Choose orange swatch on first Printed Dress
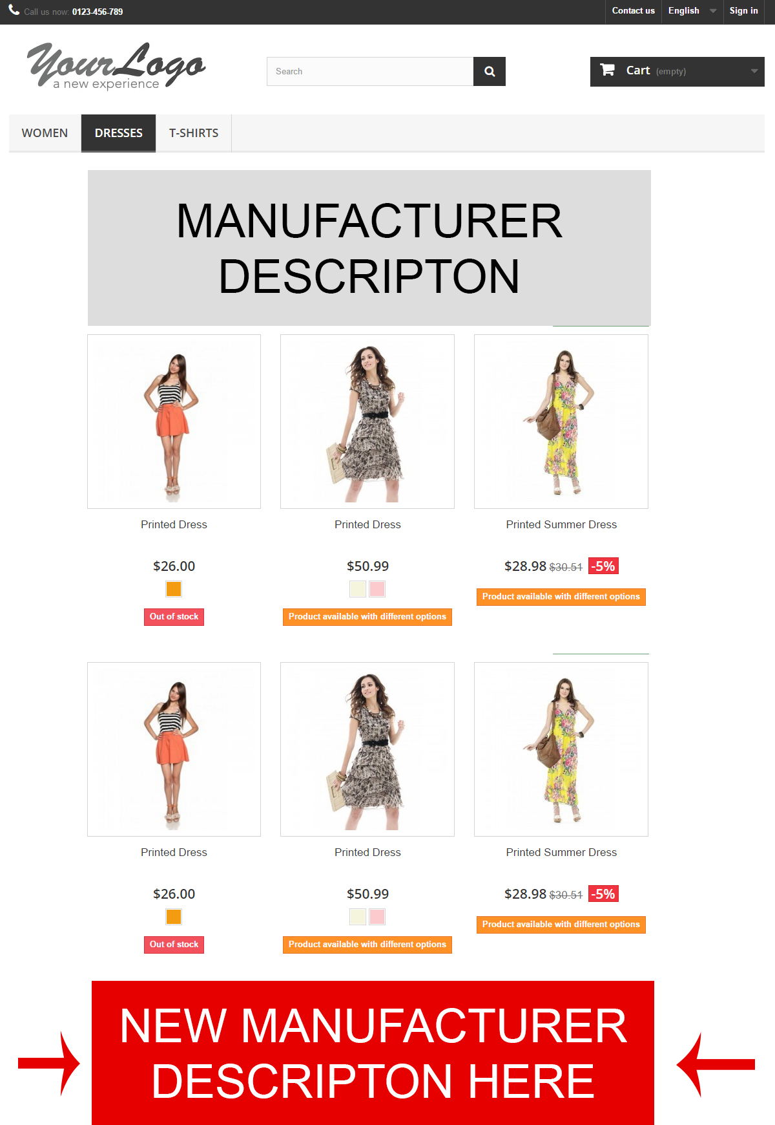This screenshot has width=775, height=1125. (174, 589)
